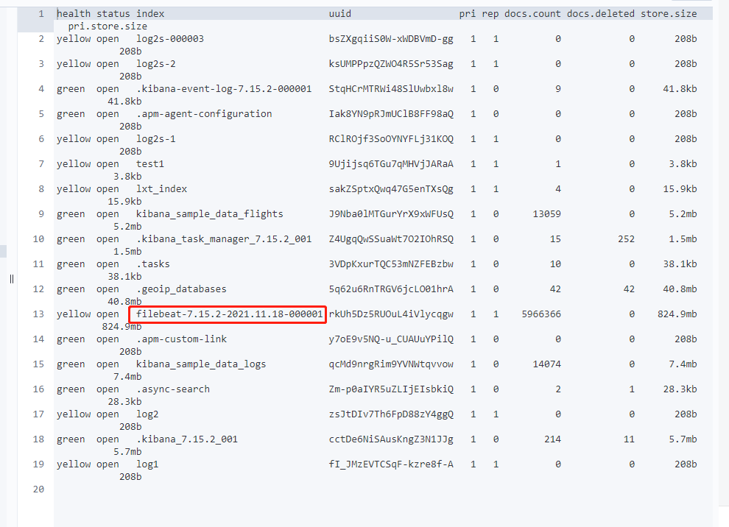This screenshot has height=527, width=729.
Task: Click docs.deleted value 11
Action: click(629, 439)
